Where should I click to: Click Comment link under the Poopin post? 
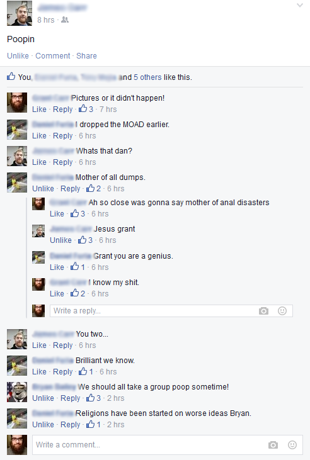coord(53,56)
